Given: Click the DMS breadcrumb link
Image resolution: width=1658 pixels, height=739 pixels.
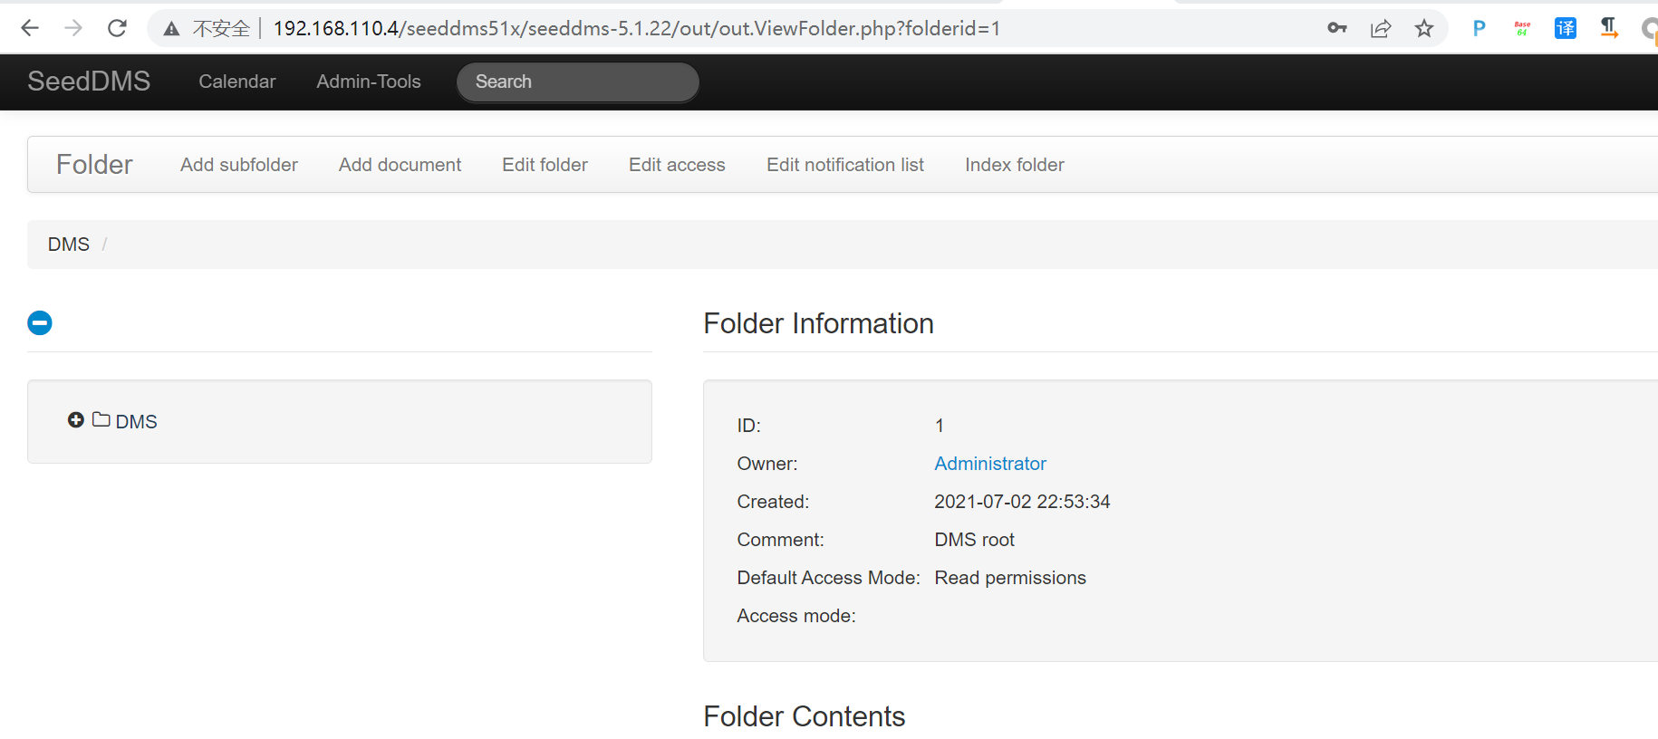Looking at the screenshot, I should click(x=69, y=245).
